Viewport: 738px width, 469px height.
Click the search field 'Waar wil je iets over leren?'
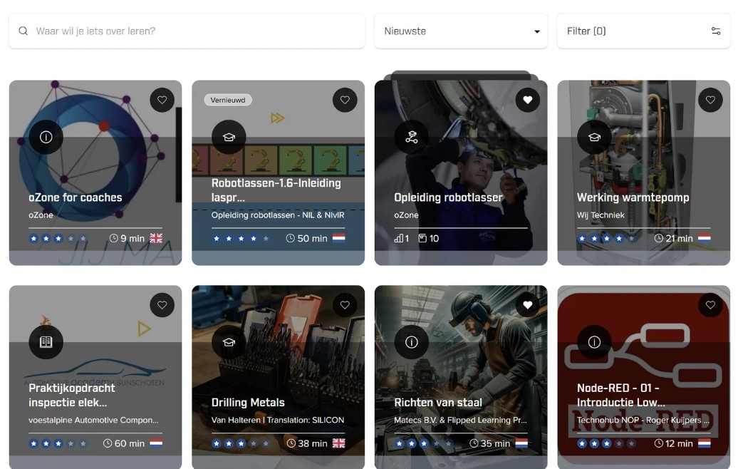pyautogui.click(x=192, y=31)
